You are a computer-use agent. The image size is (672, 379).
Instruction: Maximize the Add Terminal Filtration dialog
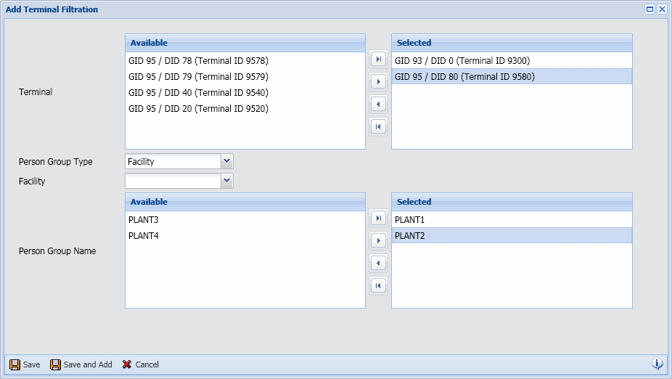pos(650,9)
